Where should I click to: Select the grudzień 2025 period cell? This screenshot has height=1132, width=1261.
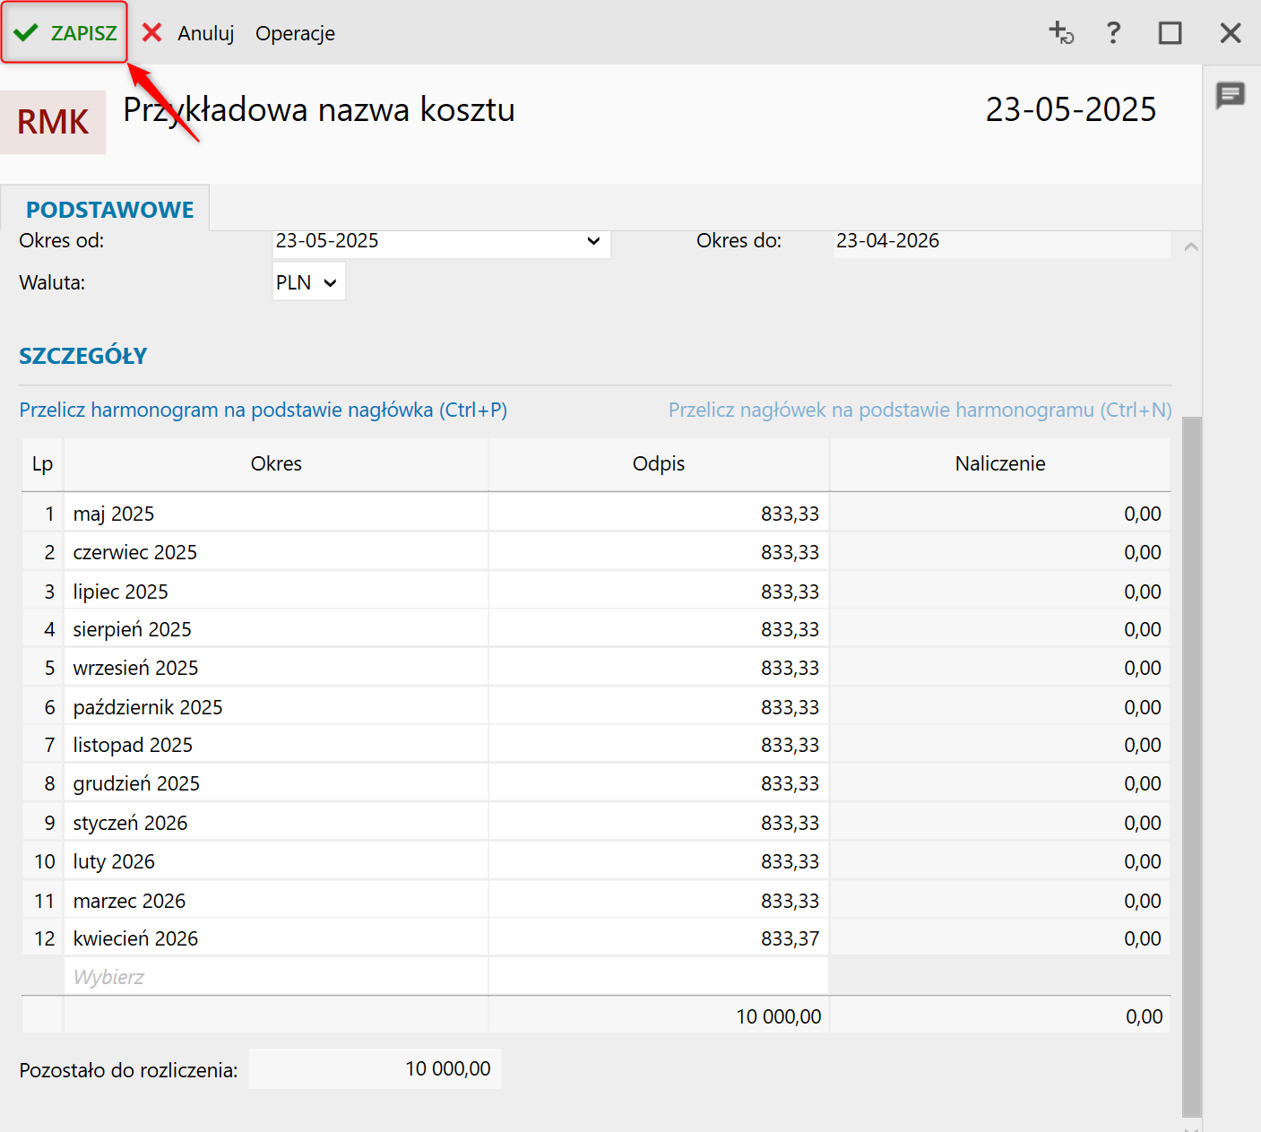pos(276,783)
